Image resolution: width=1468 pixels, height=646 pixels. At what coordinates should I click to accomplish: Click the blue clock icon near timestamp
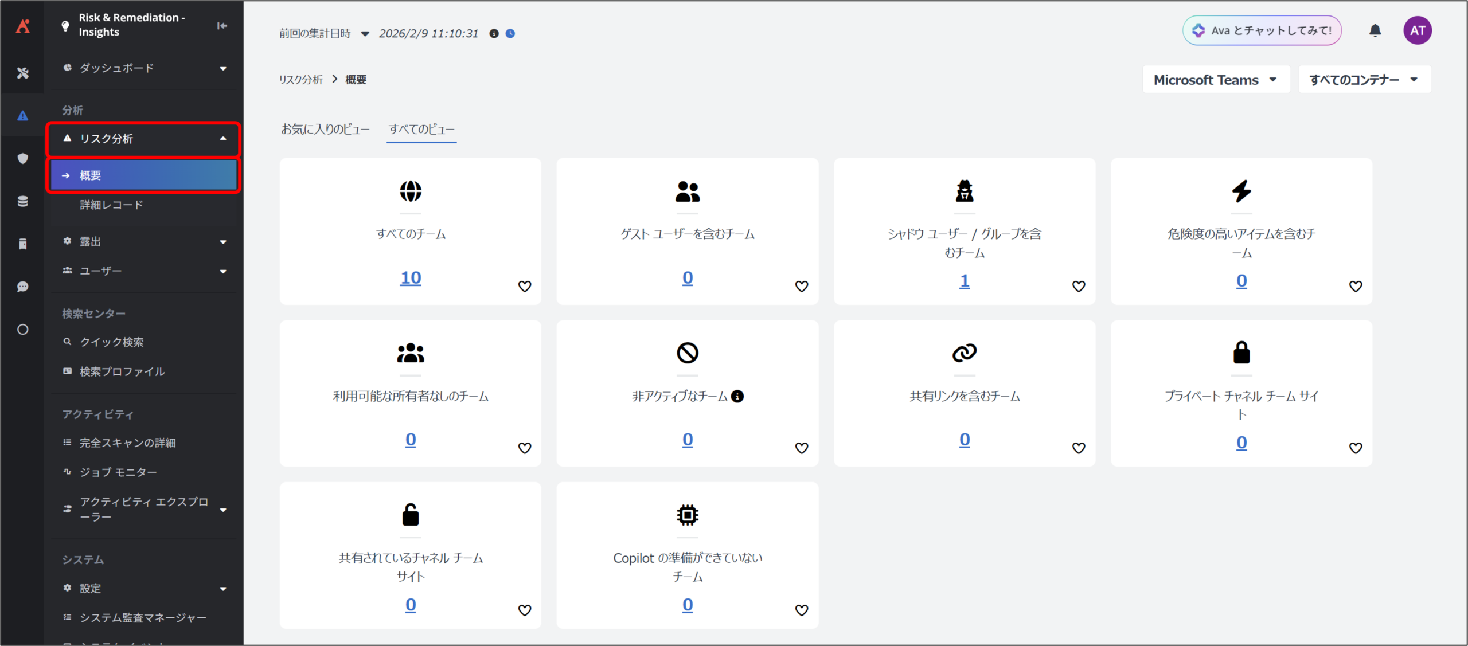[x=510, y=33]
